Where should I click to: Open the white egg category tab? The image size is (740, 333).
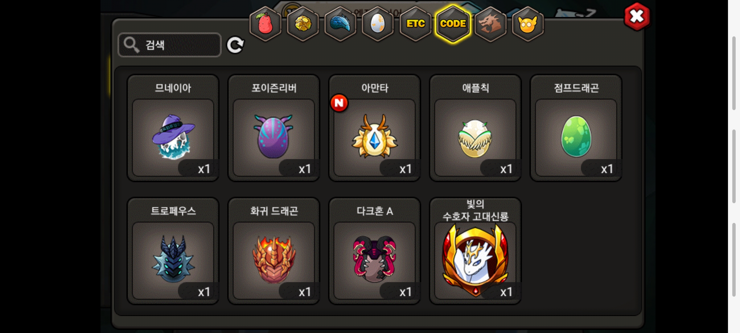tap(378, 24)
